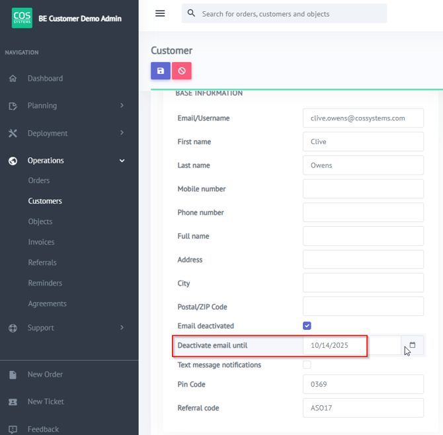Open the Feedback link

point(43,429)
